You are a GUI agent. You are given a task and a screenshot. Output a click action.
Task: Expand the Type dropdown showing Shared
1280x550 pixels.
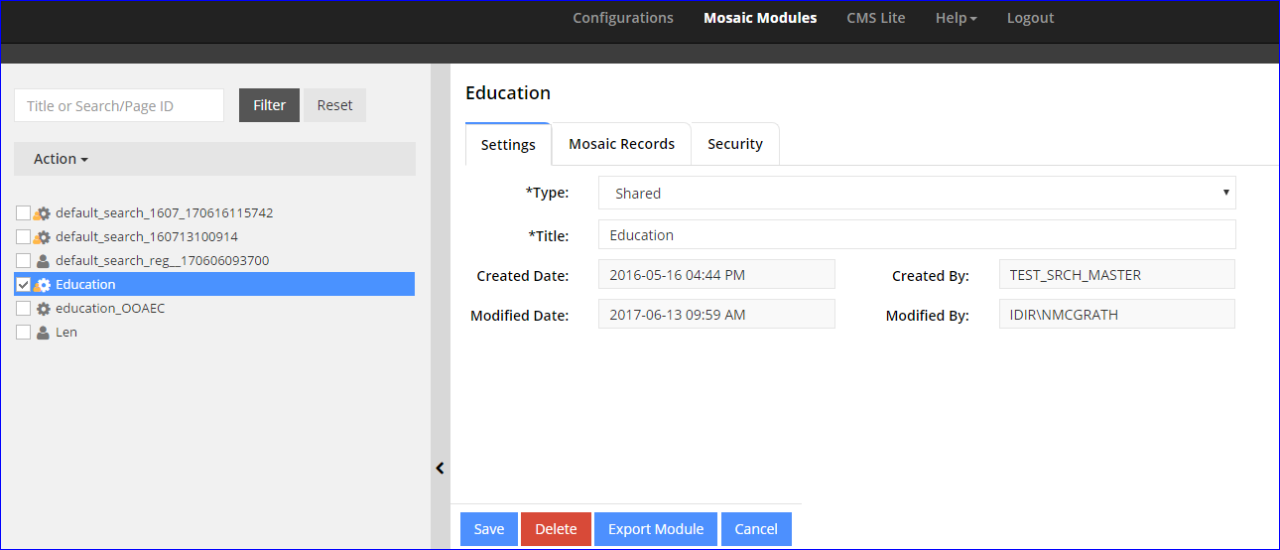[917, 193]
